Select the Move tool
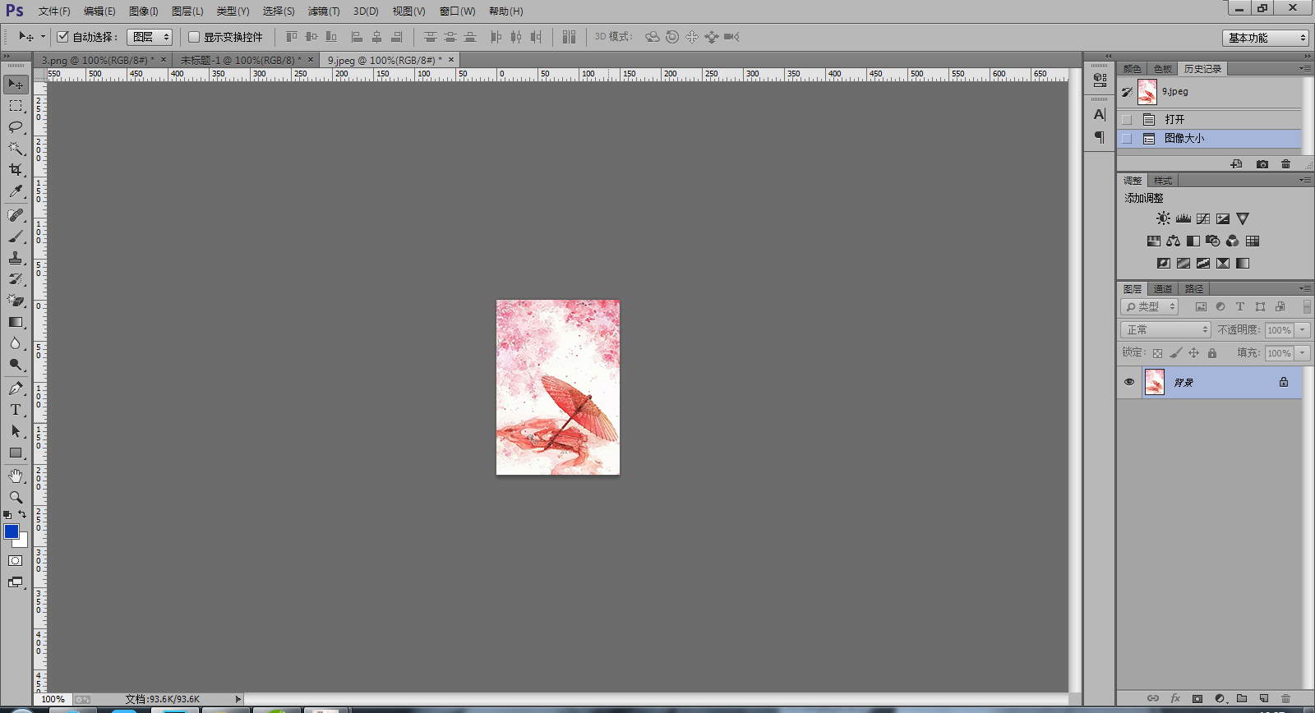1315x713 pixels. click(16, 84)
